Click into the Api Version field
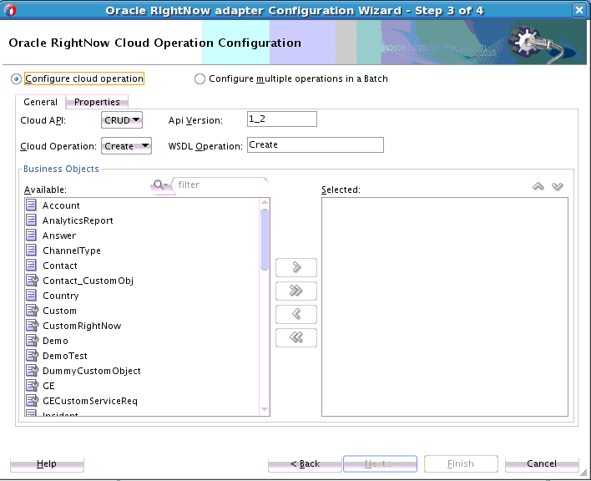591x481 pixels. tap(282, 119)
